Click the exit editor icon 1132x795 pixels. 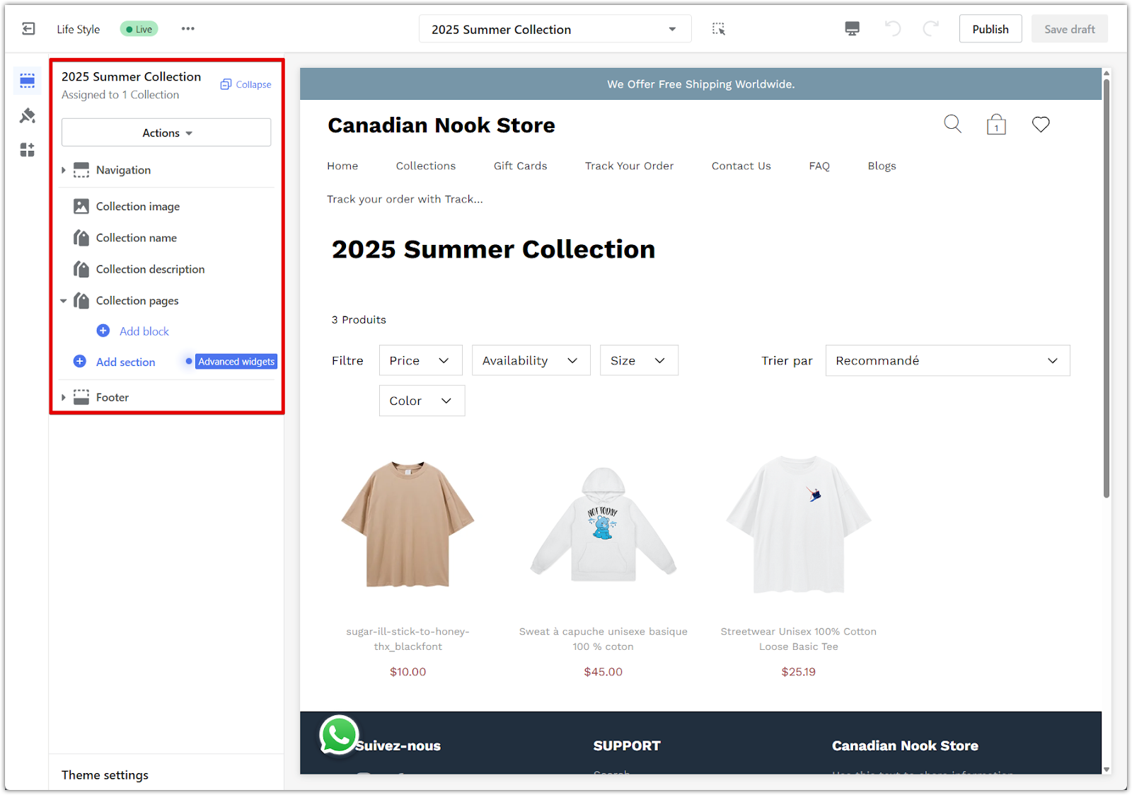(28, 29)
